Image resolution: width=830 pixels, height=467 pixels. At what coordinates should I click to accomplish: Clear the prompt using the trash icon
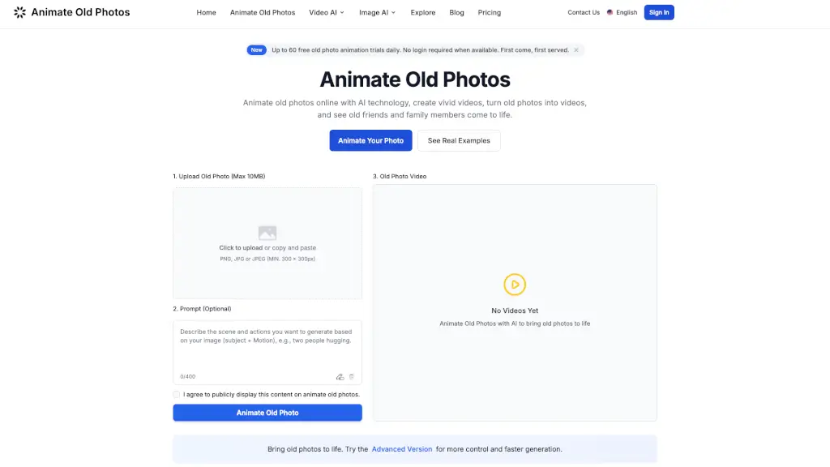coord(352,376)
